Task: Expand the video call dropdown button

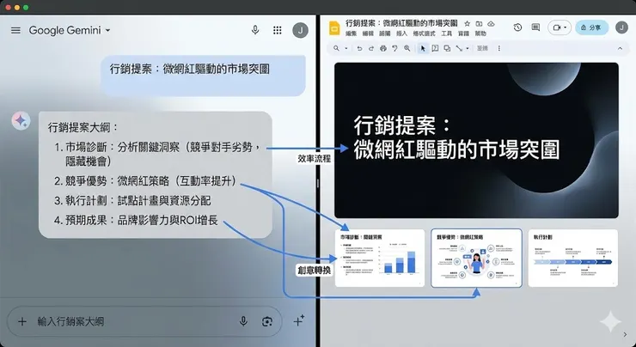Action: [560, 27]
